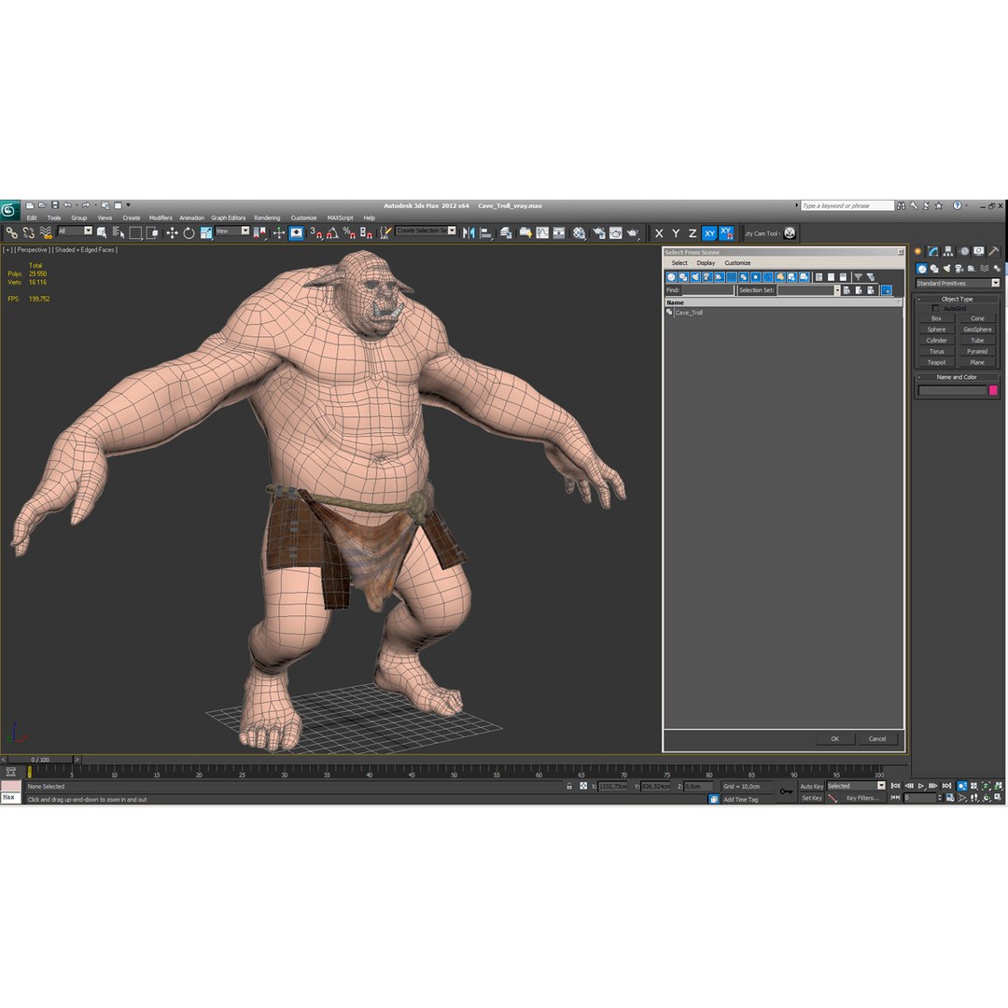Open the View reference coordinate system dropdown
Viewport: 1008px width, 1008px height.
tap(232, 231)
